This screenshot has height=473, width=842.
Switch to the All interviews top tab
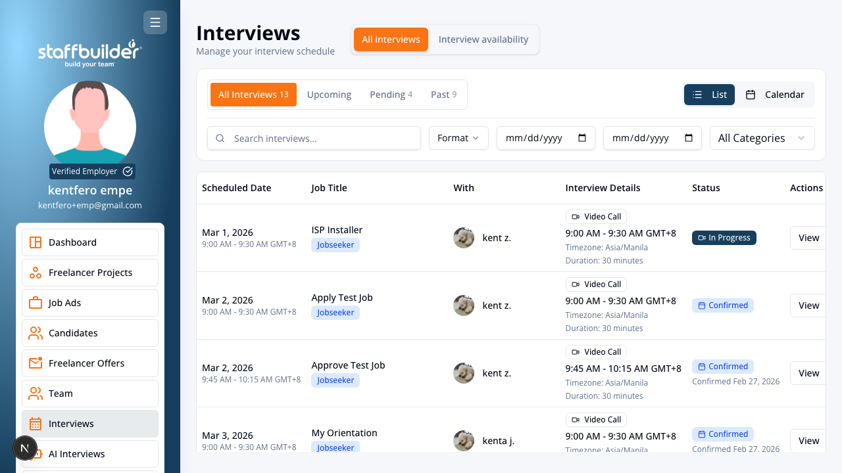point(391,39)
